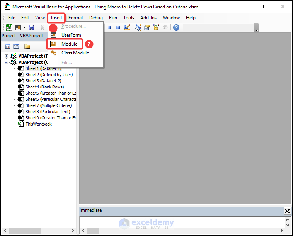
Task: Maximize the VBA editor window
Action: coord(265,7)
